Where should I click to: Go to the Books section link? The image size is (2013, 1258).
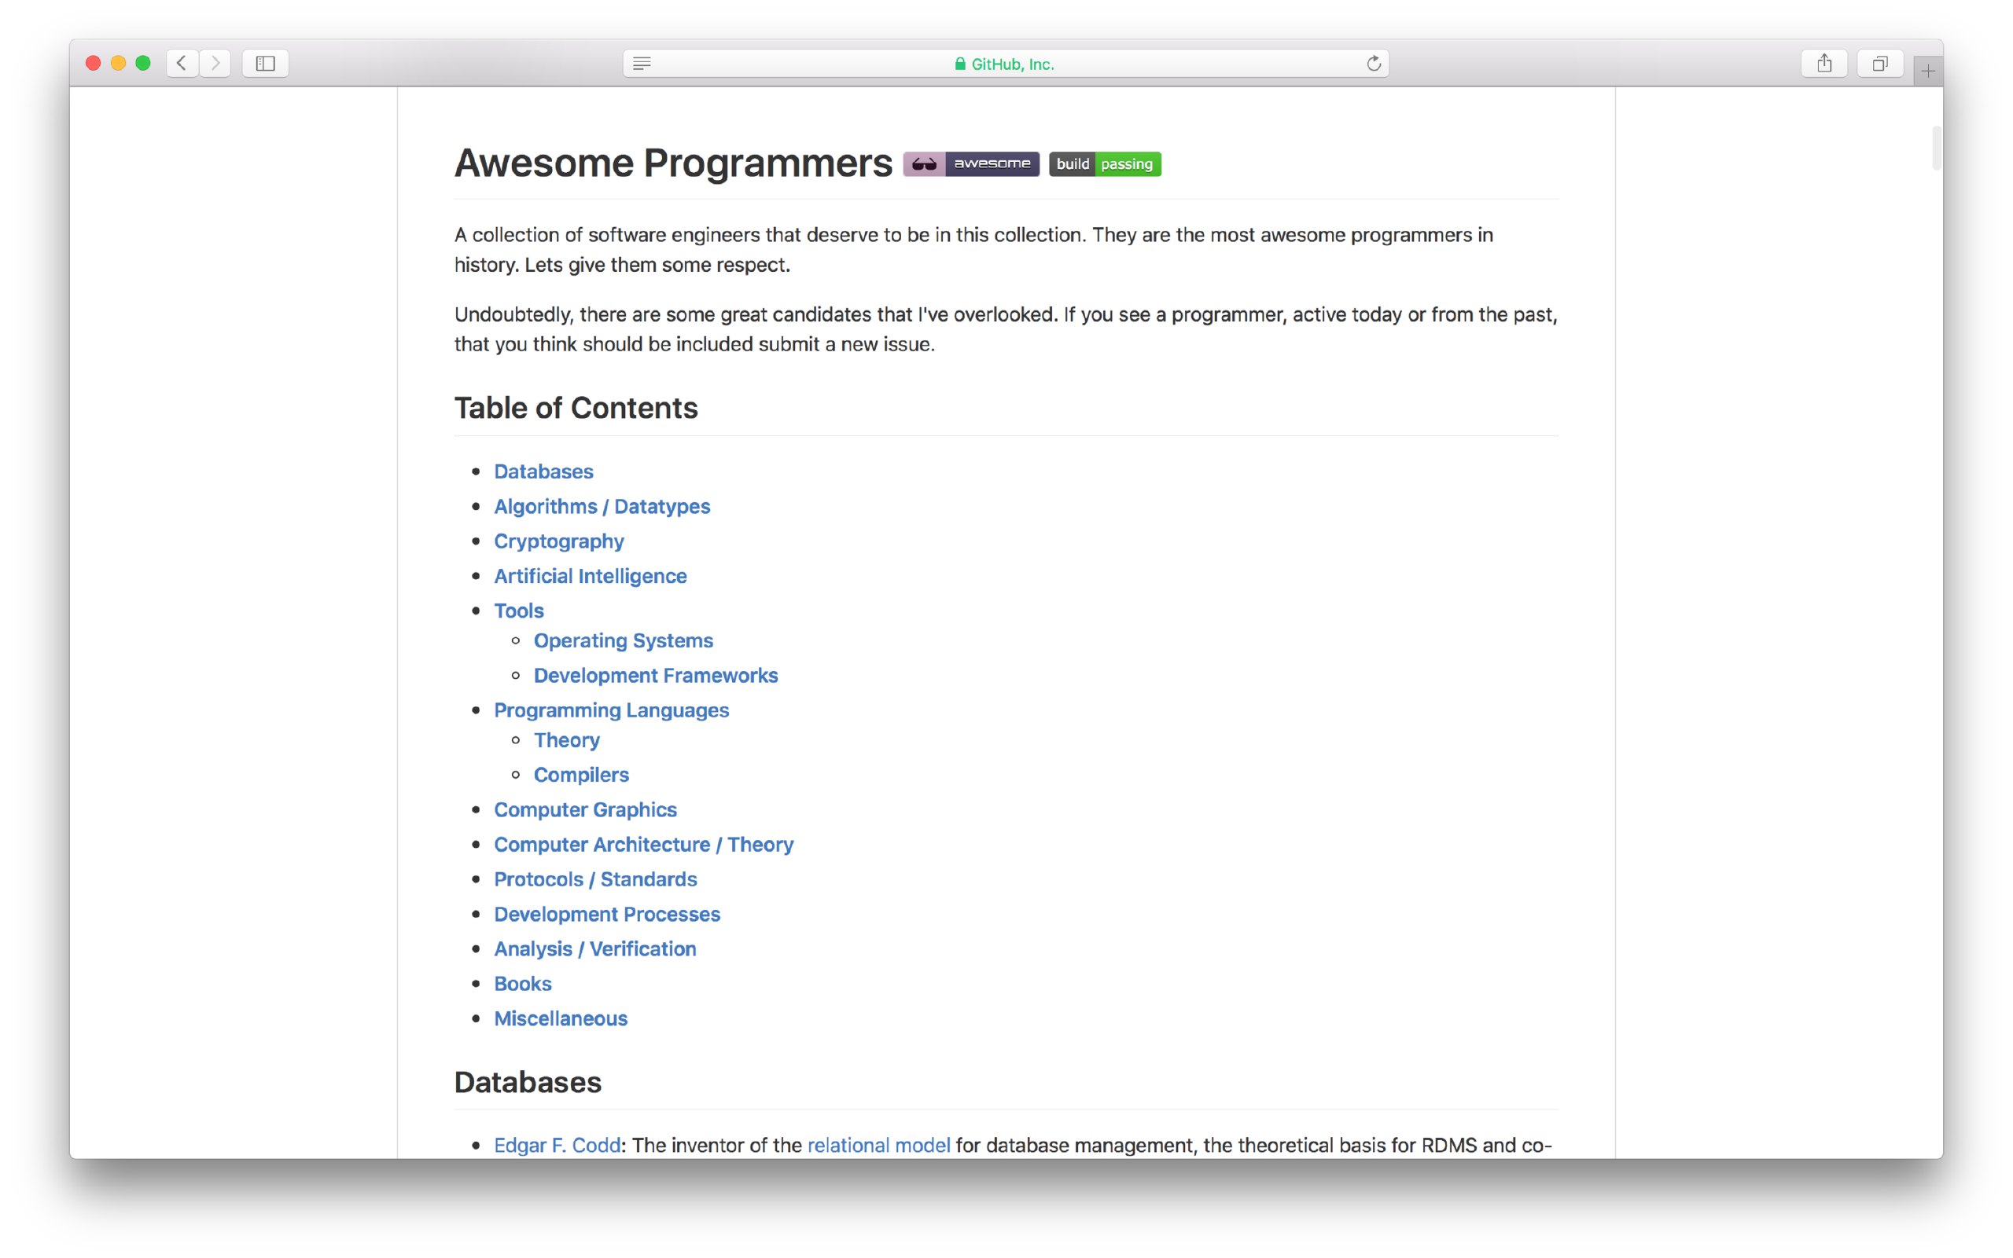[523, 984]
